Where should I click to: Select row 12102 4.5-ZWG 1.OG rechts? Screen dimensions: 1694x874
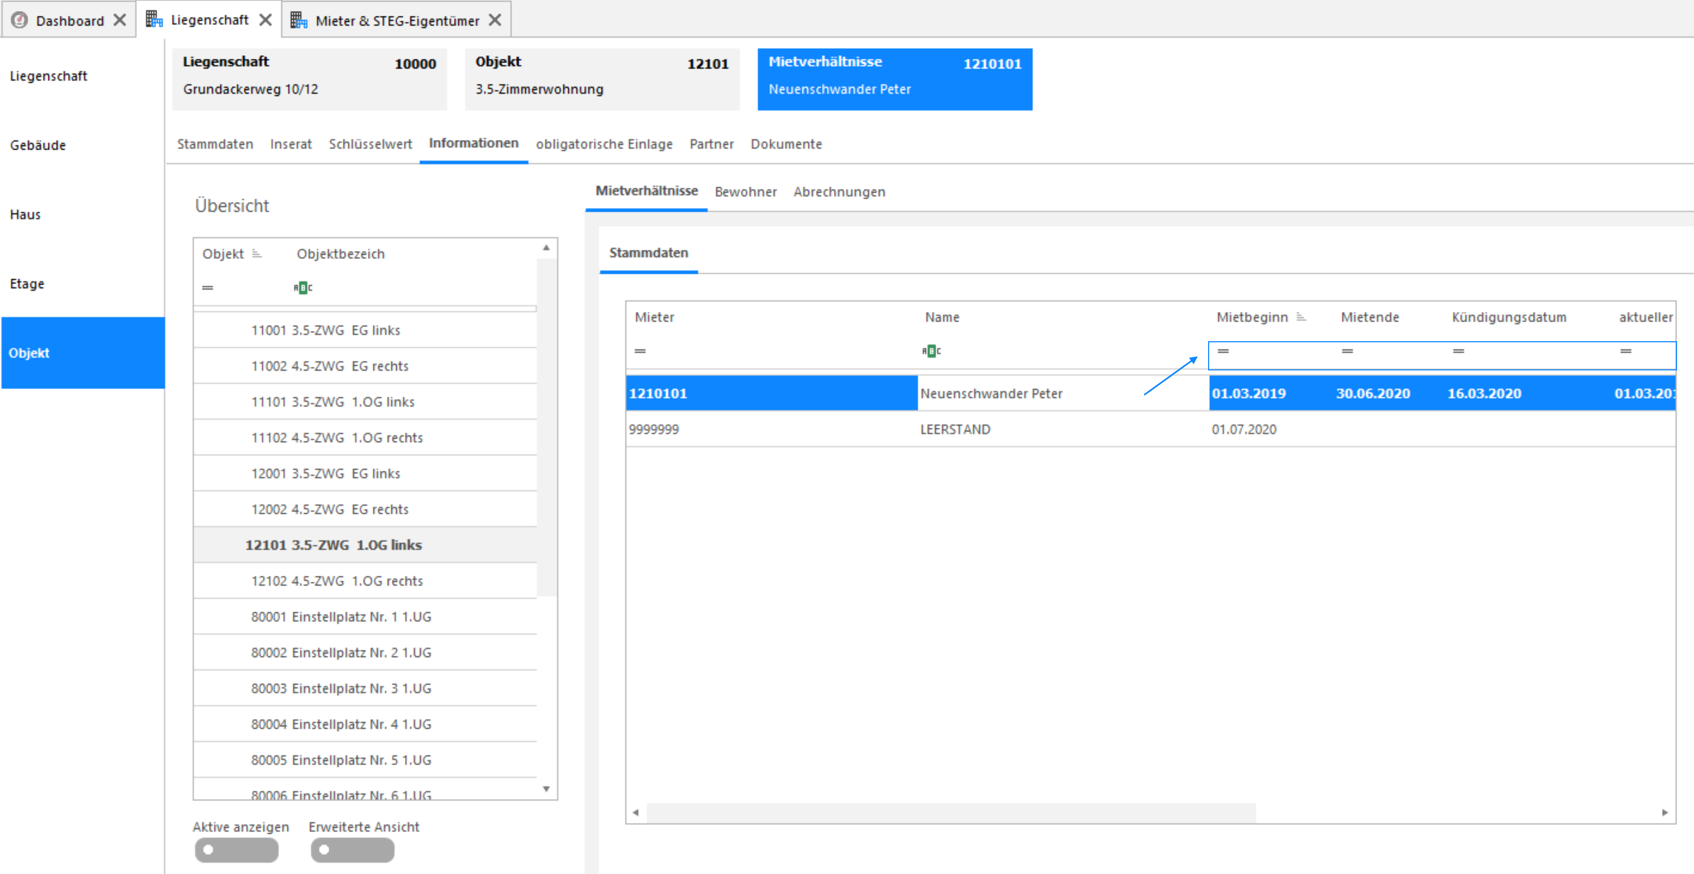pyautogui.click(x=365, y=581)
